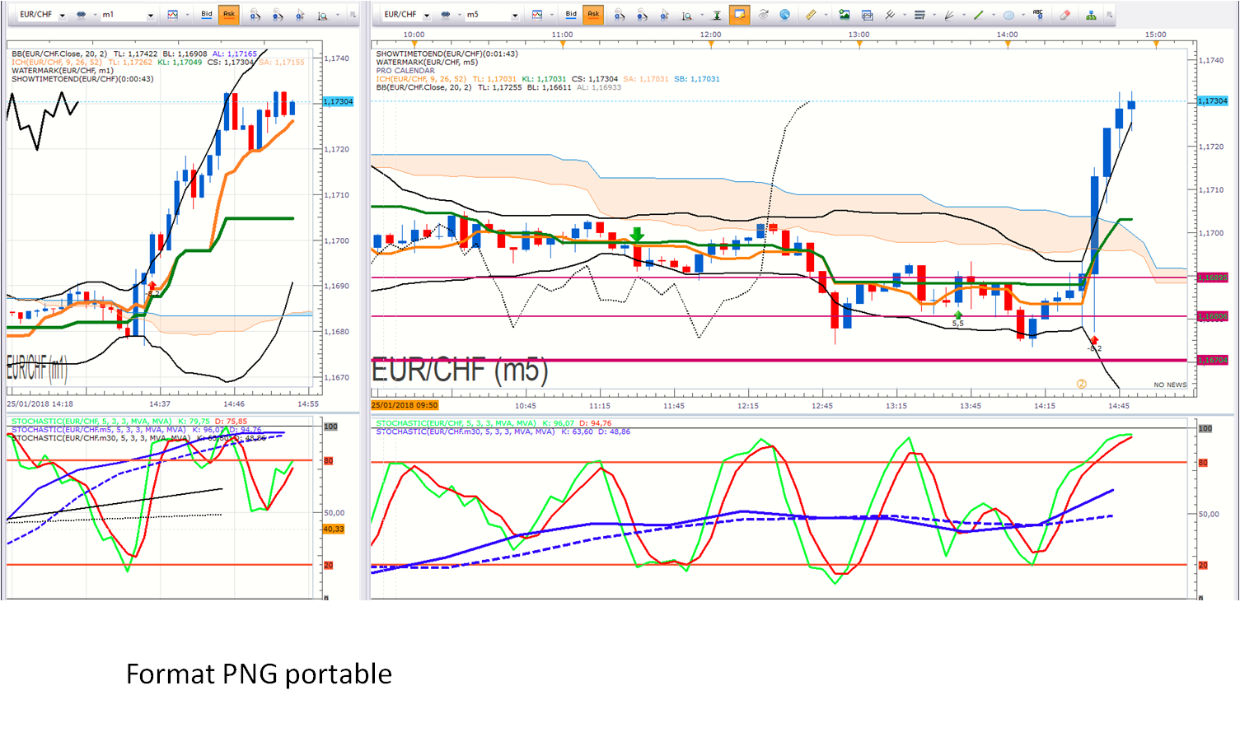Select the pitchfork drawing tool
Image resolution: width=1240 pixels, height=737 pixels.
coord(890,15)
